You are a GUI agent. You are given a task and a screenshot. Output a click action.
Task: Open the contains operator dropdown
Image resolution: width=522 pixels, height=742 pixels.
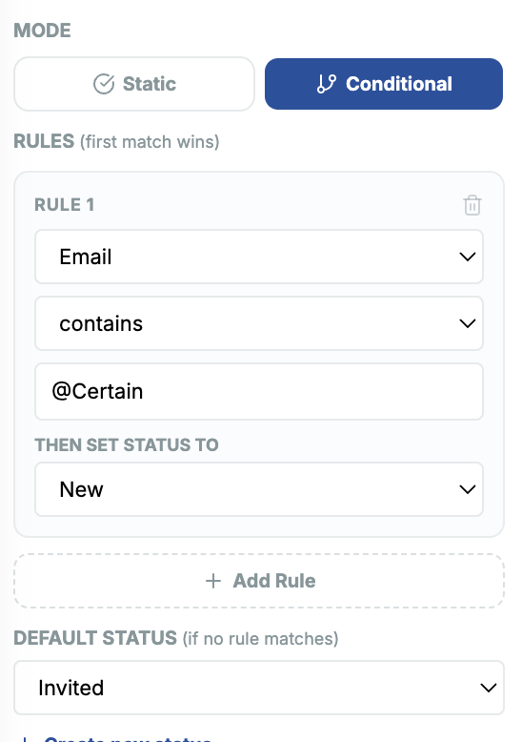(x=259, y=323)
